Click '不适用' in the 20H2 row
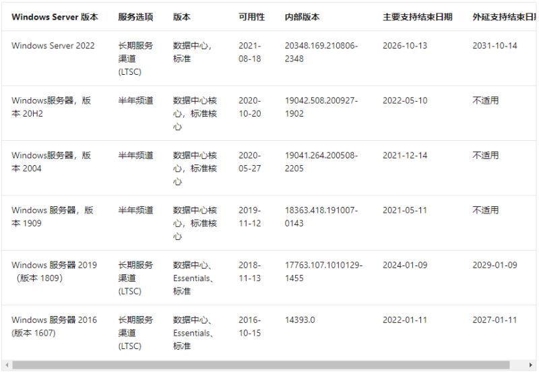Screen dimensions: 539x374 pos(485,100)
